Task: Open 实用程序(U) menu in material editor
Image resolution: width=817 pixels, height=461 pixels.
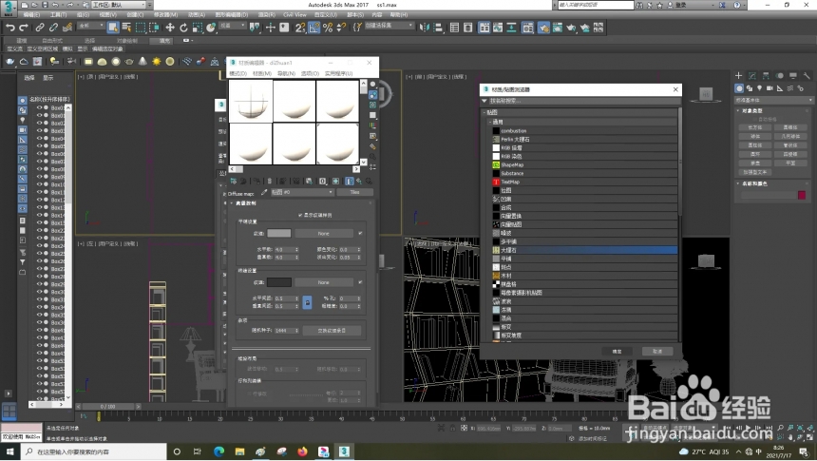Action: 339,73
